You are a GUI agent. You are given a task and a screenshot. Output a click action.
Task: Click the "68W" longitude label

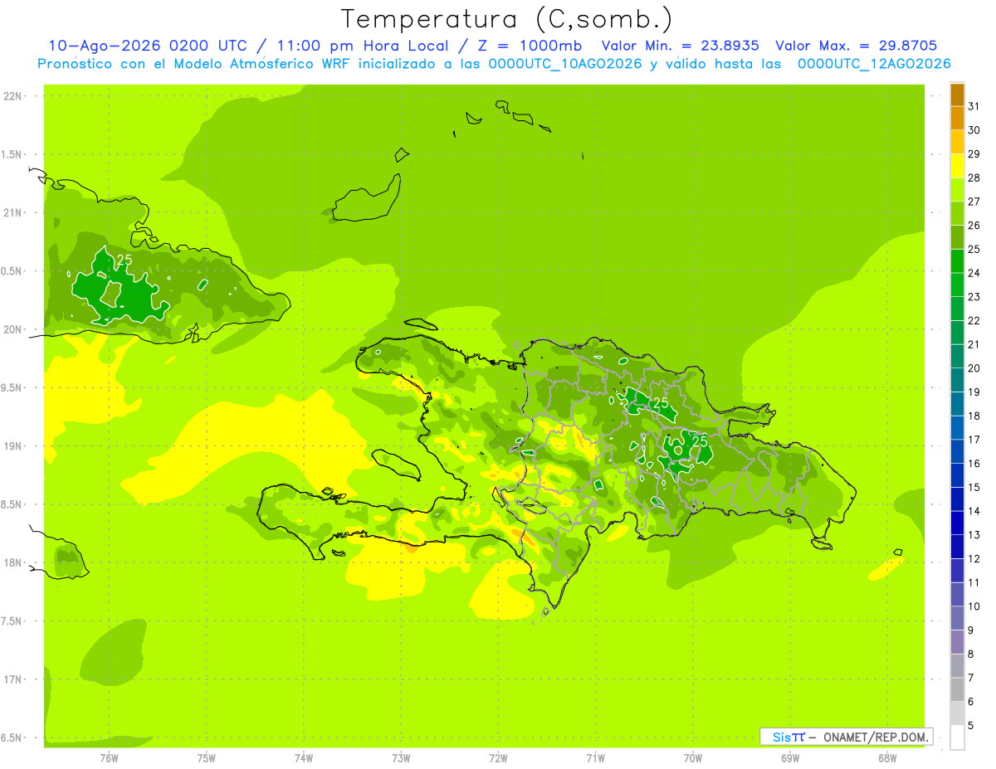(x=887, y=758)
